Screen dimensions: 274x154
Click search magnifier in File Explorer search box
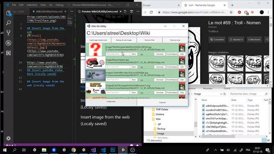266,94
